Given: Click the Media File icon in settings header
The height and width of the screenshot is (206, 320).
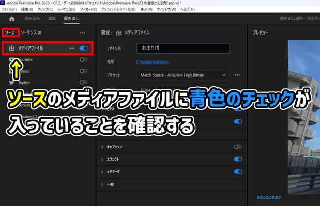Looking at the screenshot, I should tap(119, 33).
